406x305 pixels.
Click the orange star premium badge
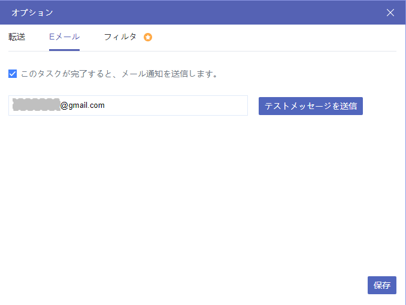click(148, 37)
